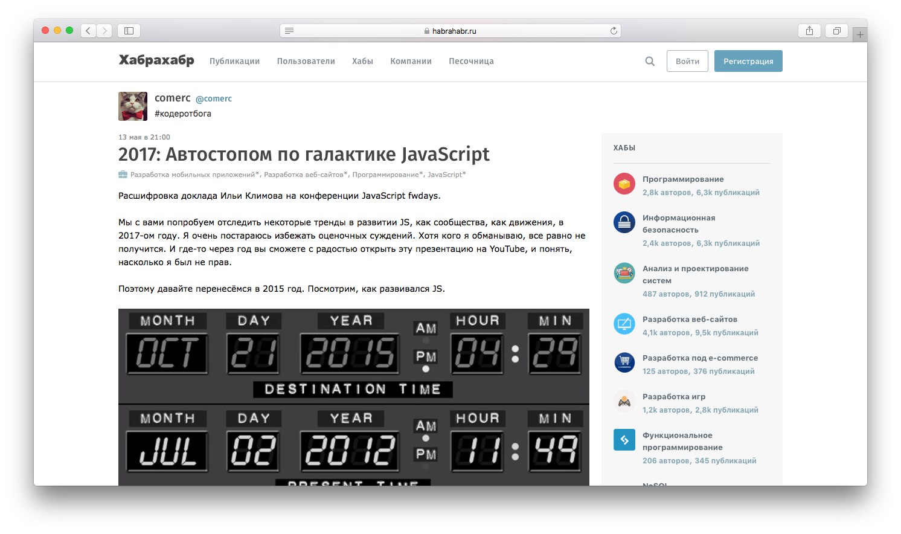Click the Разработка игр gamepad icon
This screenshot has width=901, height=534.
pyautogui.click(x=624, y=401)
